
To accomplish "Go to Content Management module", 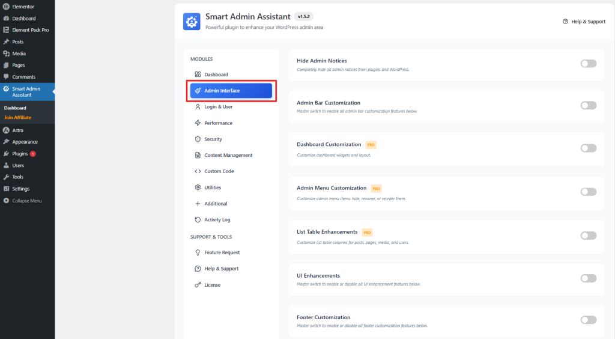I will pos(231,155).
